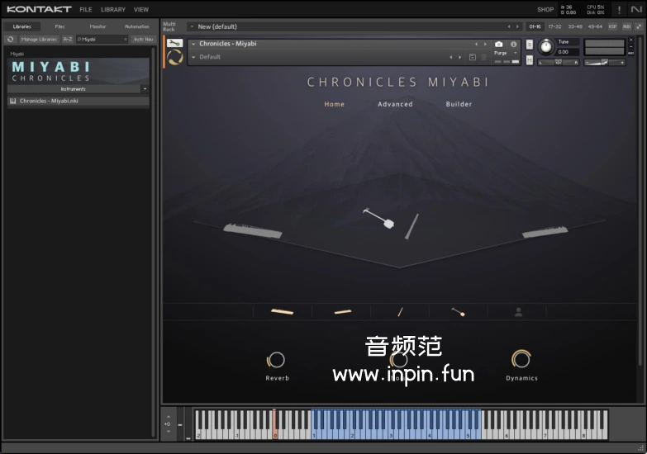Clear the library search field
The width and height of the screenshot is (647, 454).
click(x=126, y=39)
